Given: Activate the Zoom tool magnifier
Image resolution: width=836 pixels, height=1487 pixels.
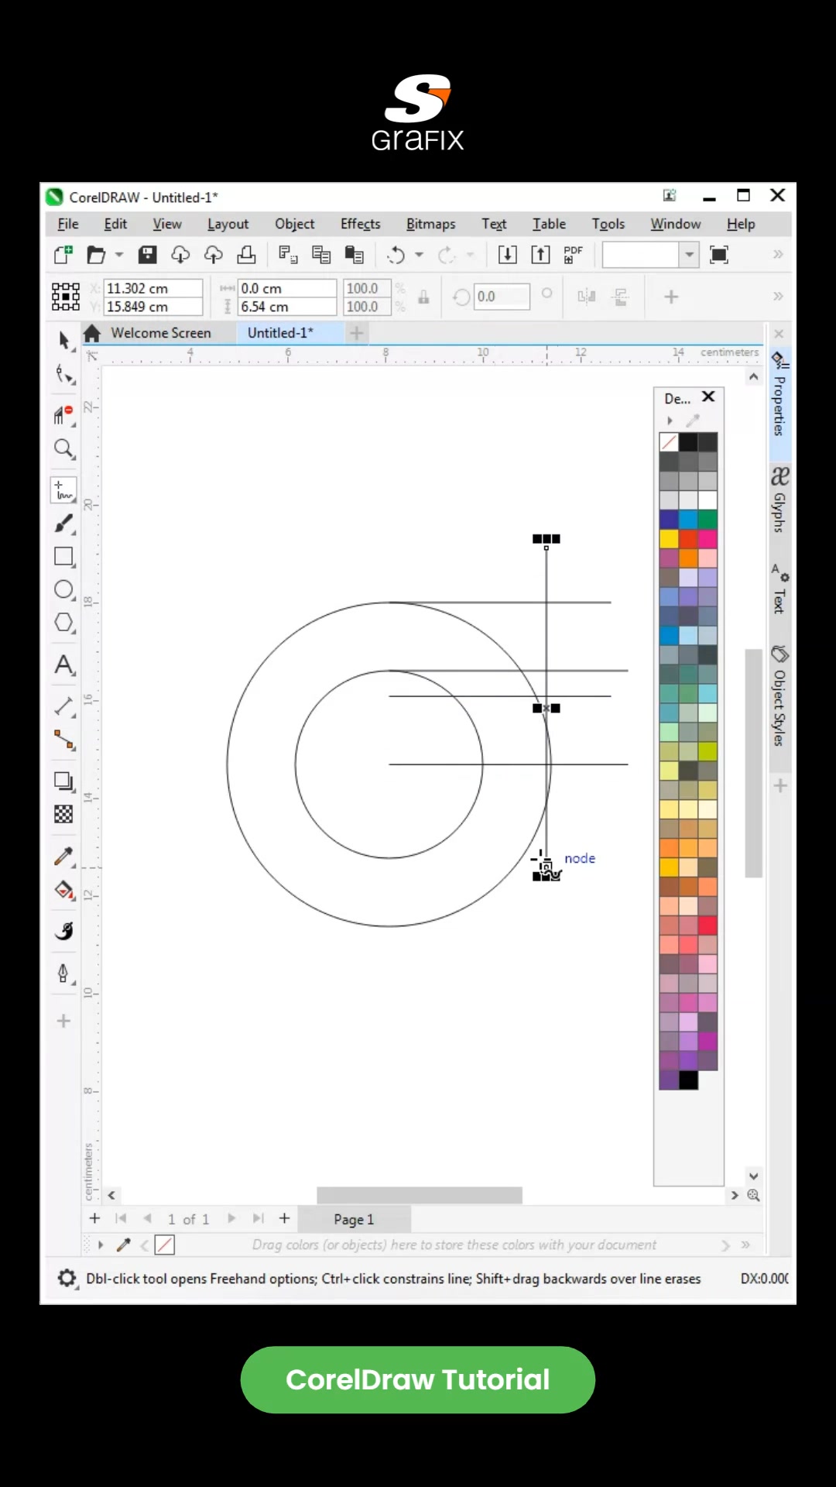Looking at the screenshot, I should click(x=64, y=449).
